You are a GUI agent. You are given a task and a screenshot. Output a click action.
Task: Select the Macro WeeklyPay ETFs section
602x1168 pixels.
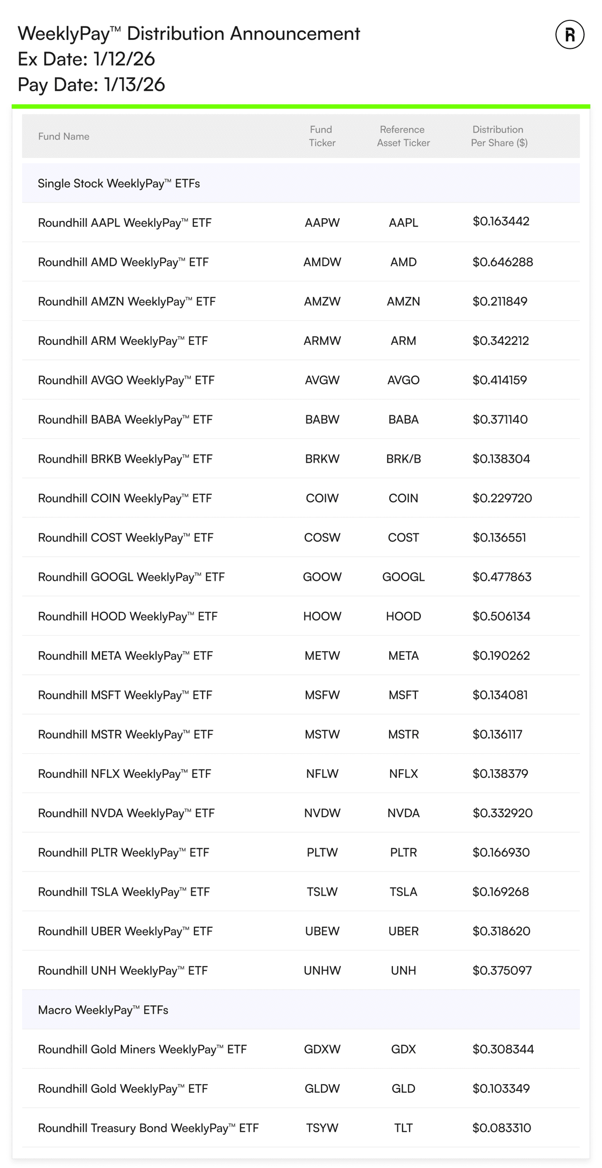[103, 1010]
